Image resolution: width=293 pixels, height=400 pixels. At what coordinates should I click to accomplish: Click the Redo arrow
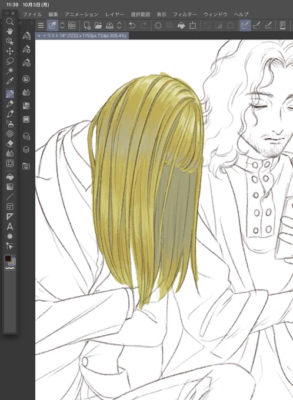click(144, 25)
